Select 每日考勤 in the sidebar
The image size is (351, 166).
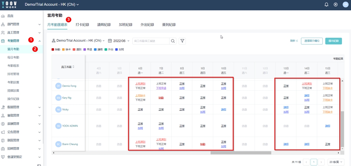[14, 57]
